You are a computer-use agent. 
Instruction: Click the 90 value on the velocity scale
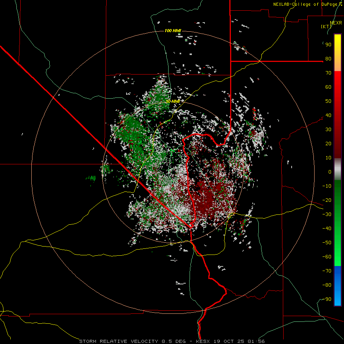[328, 45]
